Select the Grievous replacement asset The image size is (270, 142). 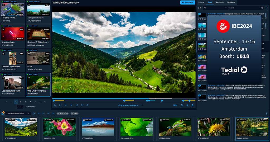click(x=13, y=60)
